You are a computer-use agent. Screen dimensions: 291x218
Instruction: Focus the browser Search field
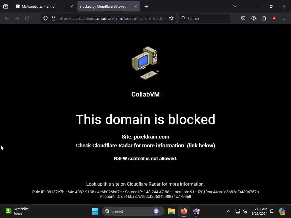click(x=204, y=18)
